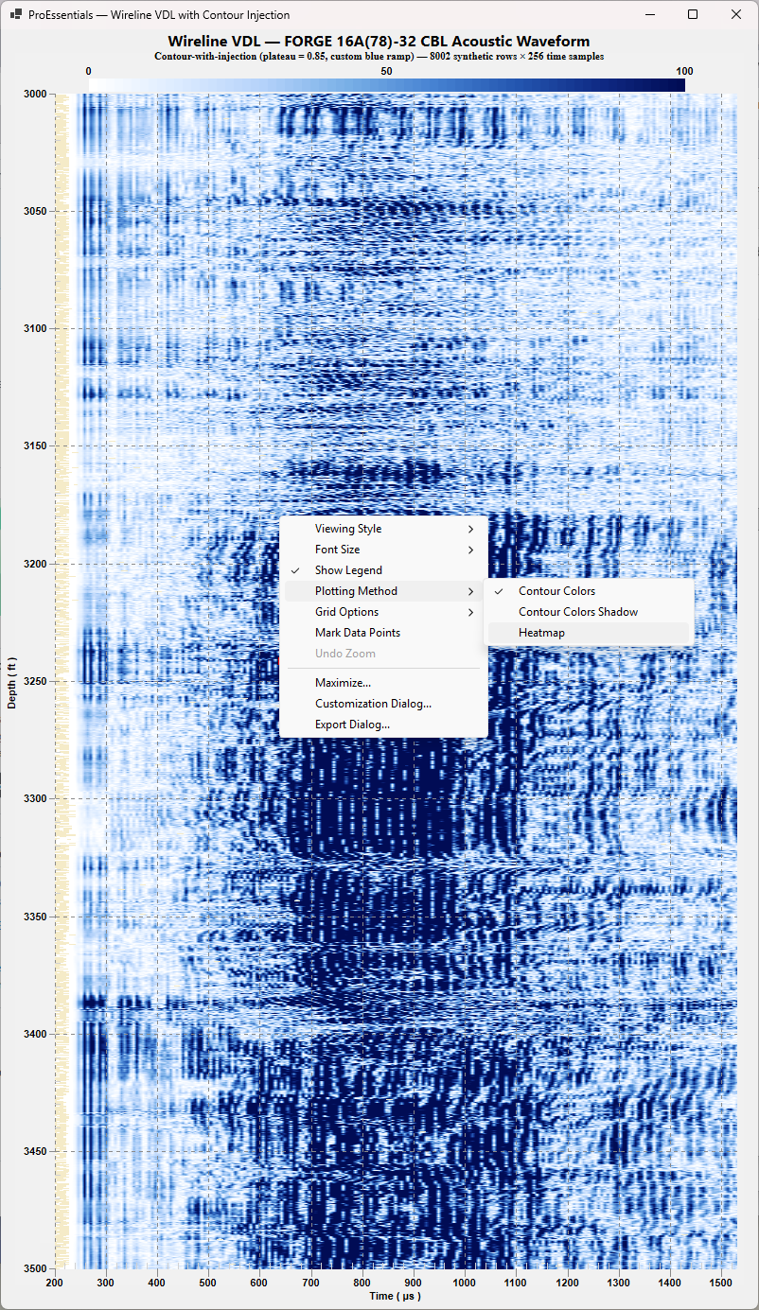Image resolution: width=759 pixels, height=1310 pixels.
Task: Click time axis tick label 600
Action: tap(259, 1283)
